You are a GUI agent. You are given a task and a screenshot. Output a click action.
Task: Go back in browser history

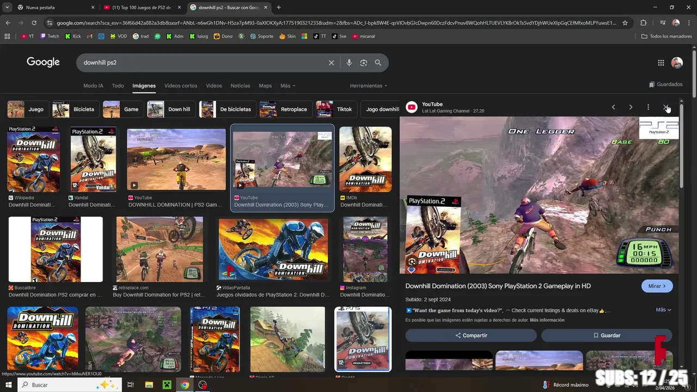tap(8, 23)
